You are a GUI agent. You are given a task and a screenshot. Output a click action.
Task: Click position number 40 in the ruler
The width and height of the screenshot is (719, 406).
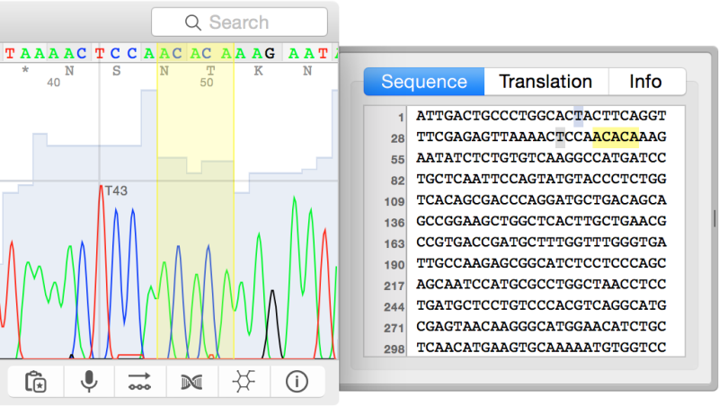click(x=54, y=83)
